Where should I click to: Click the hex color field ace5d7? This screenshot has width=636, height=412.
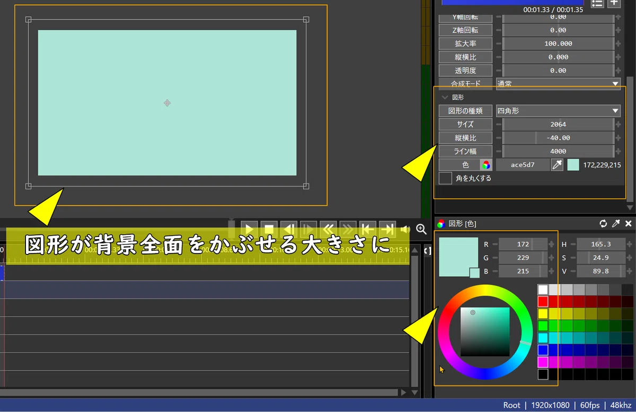coord(523,165)
